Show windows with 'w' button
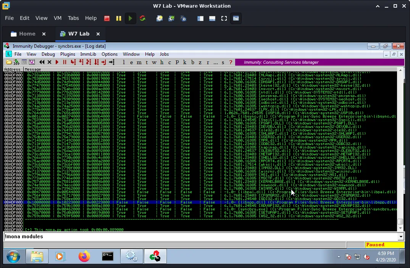The width and height of the screenshot is (410, 268). click(154, 62)
